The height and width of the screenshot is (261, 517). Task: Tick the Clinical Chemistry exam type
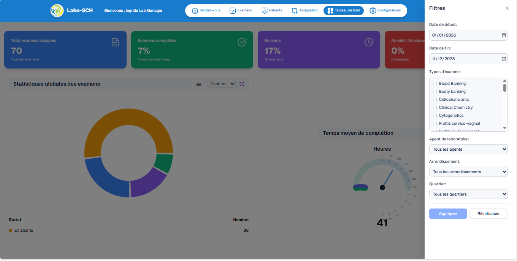pyautogui.click(x=435, y=108)
